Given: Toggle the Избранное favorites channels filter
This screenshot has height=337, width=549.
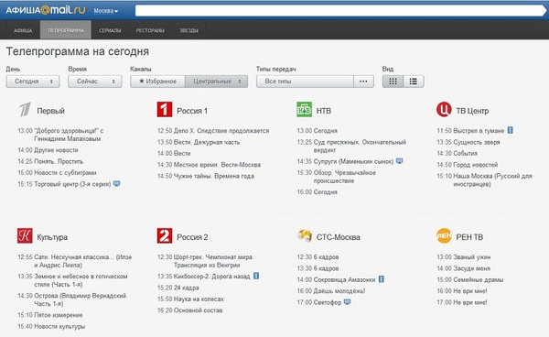Looking at the screenshot, I should (x=157, y=82).
